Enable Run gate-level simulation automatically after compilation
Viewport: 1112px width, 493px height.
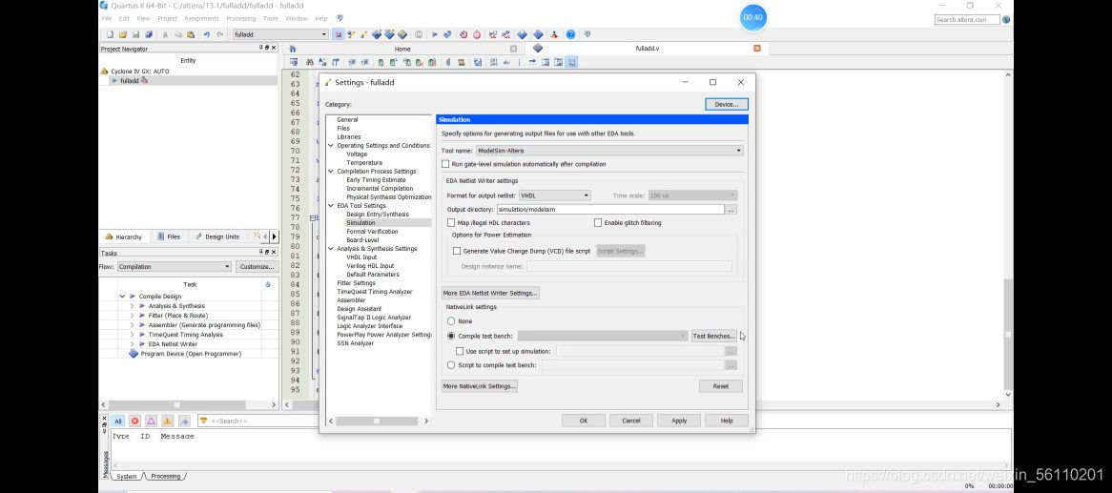(445, 164)
